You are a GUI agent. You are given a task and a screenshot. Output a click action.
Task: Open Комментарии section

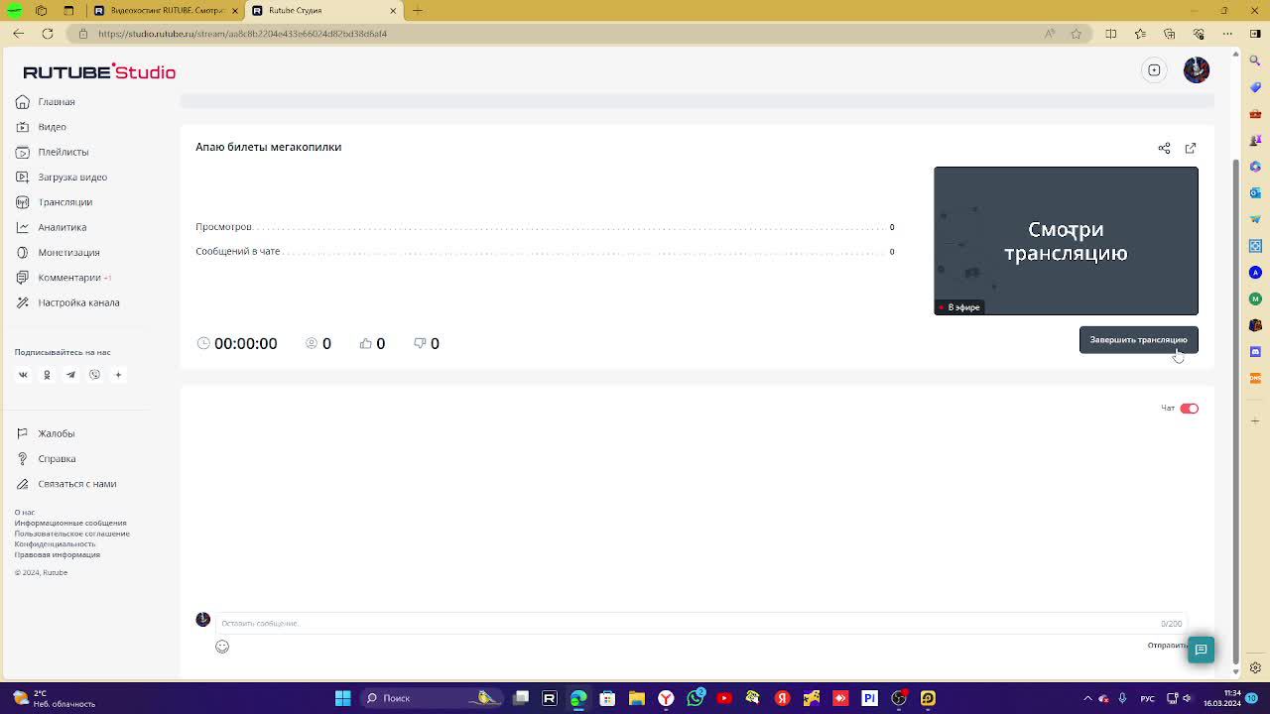63,278
